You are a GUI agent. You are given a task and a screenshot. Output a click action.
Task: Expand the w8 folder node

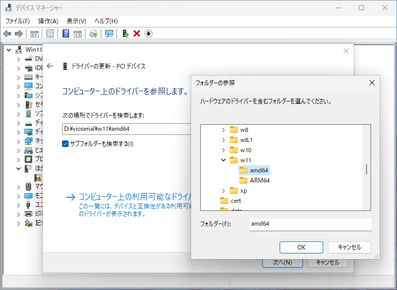223,130
